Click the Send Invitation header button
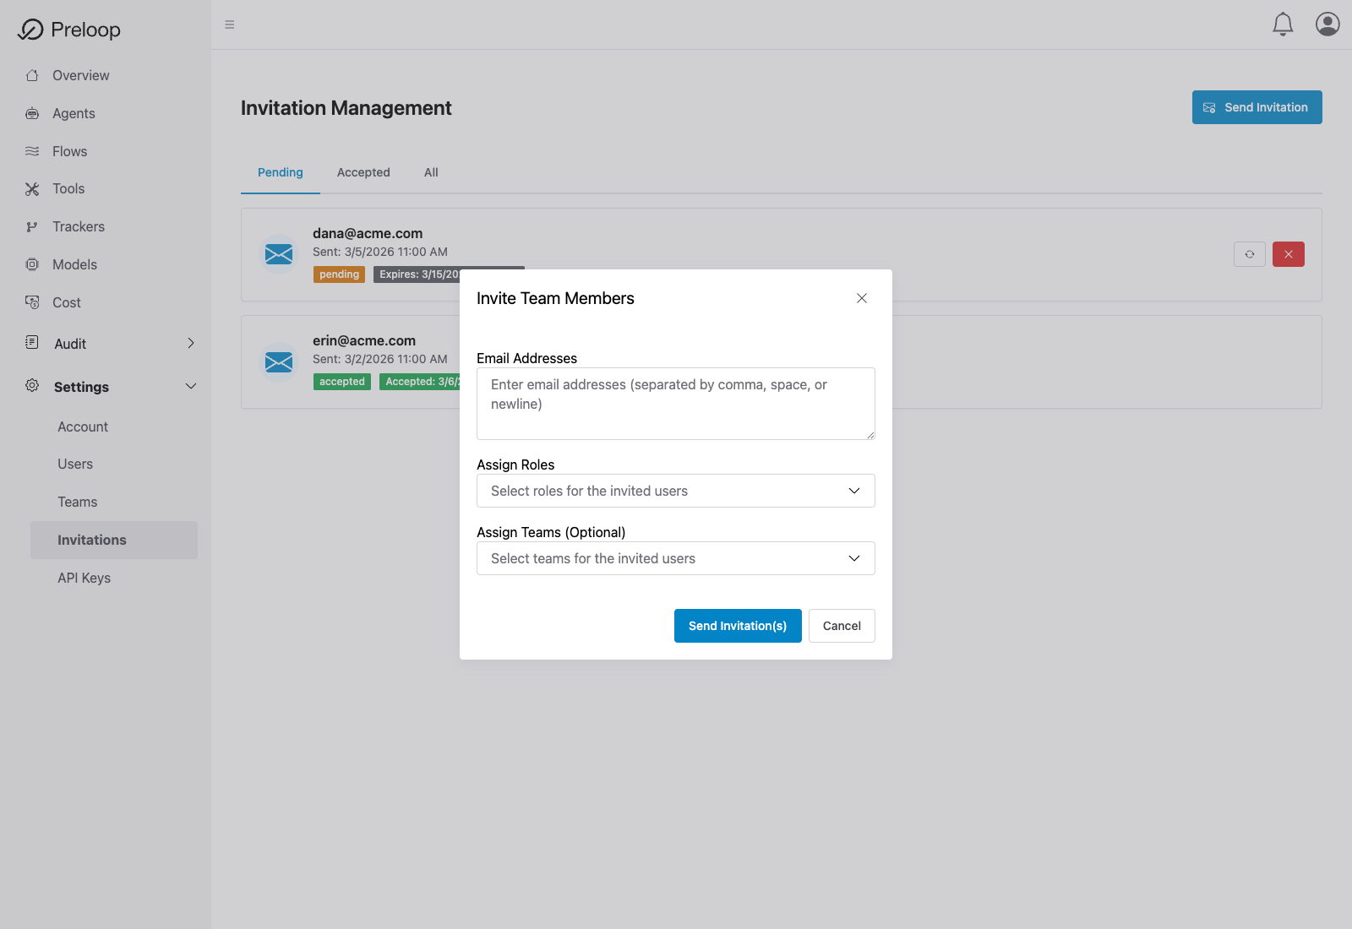This screenshot has height=929, width=1352. pyautogui.click(x=1257, y=107)
